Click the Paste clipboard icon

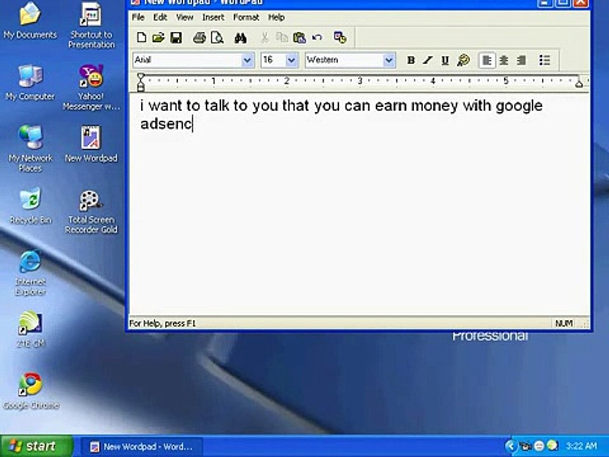(x=299, y=37)
